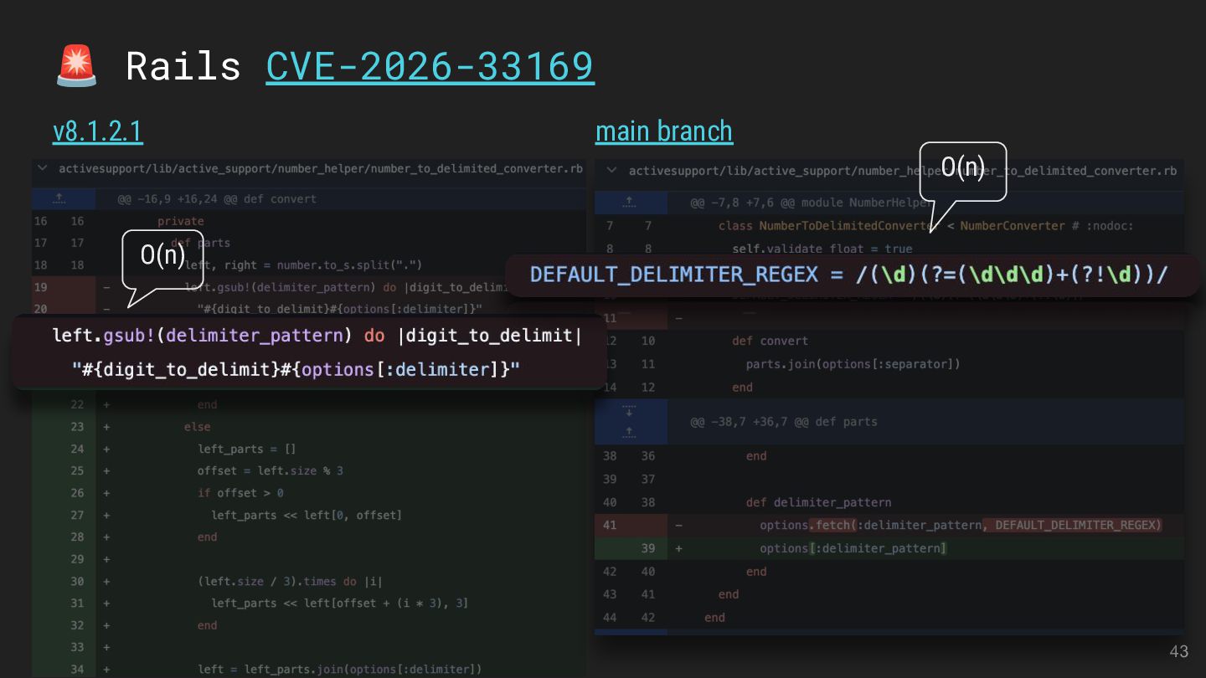
Task: Click the 'left_parts = []' added line
Action: click(x=247, y=449)
